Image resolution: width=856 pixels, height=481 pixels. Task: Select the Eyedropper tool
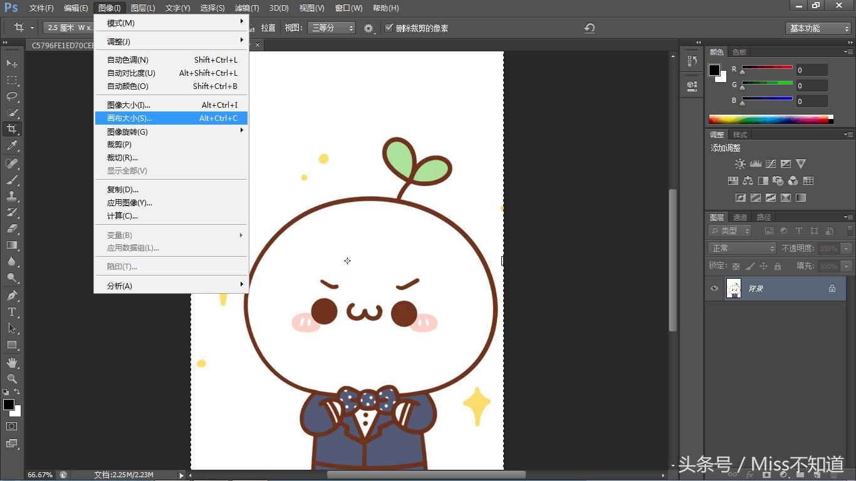coord(12,146)
